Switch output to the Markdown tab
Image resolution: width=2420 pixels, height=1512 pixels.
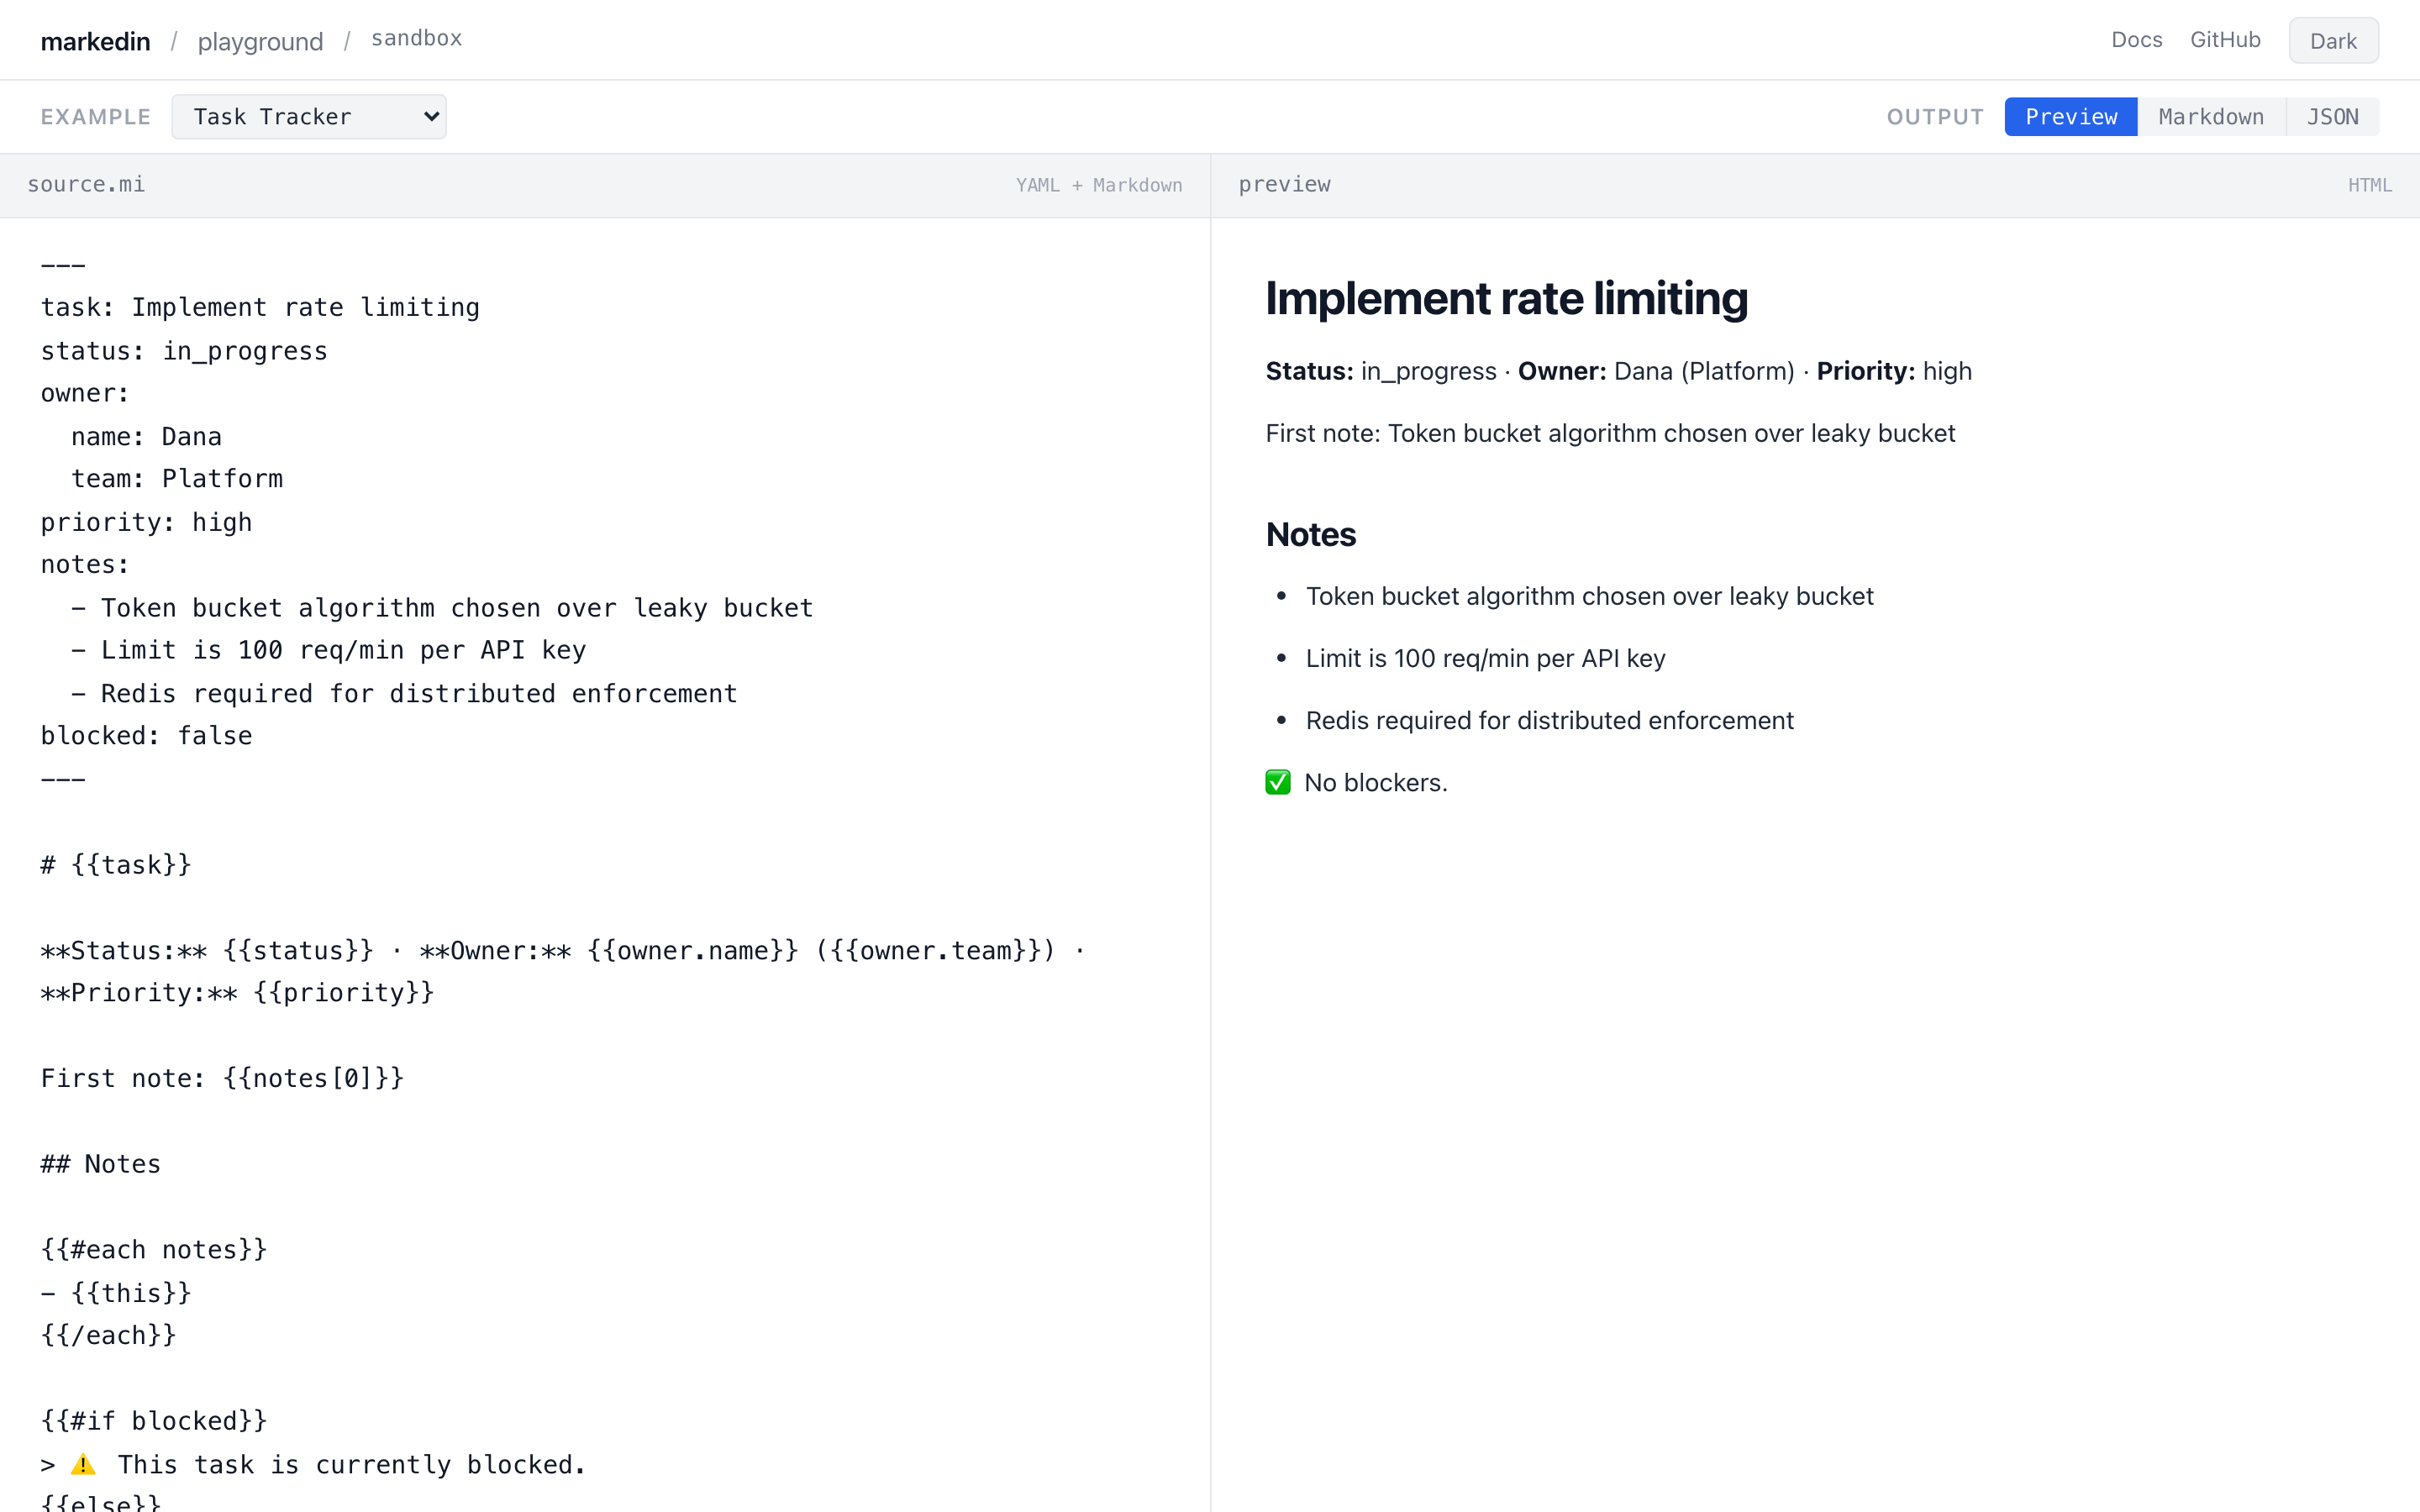2211,117
